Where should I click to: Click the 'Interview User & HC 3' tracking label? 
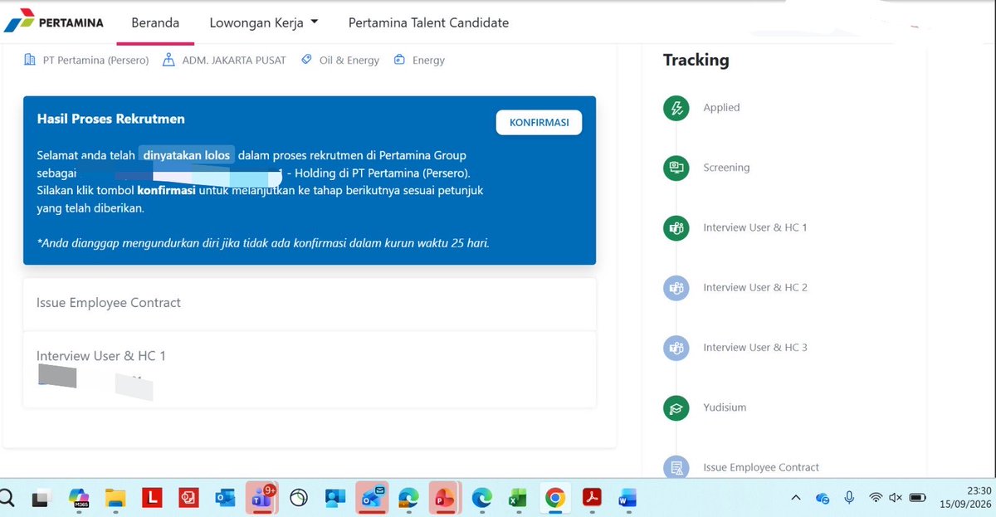pos(755,348)
